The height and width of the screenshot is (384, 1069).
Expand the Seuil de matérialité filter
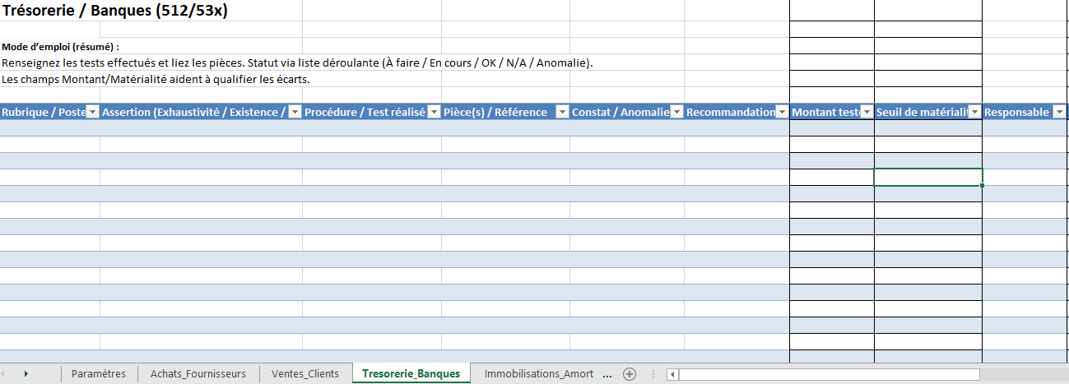point(974,113)
